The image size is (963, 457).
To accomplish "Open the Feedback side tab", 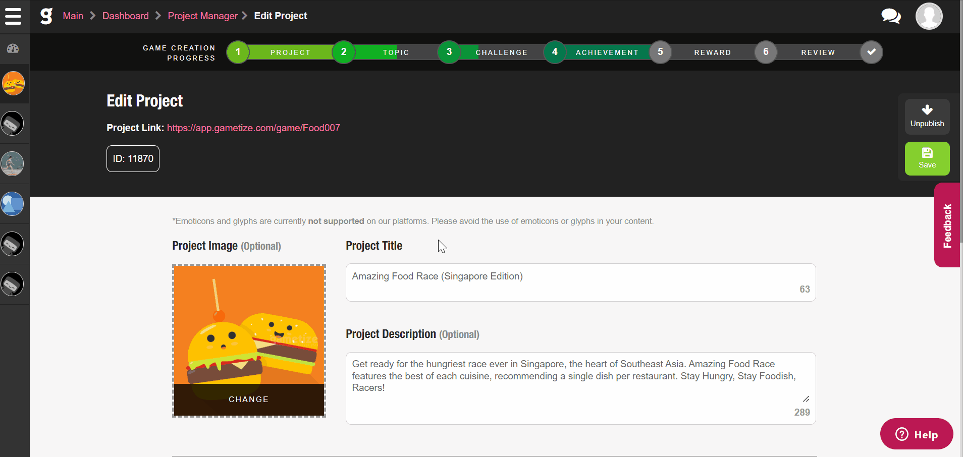I will tap(947, 225).
